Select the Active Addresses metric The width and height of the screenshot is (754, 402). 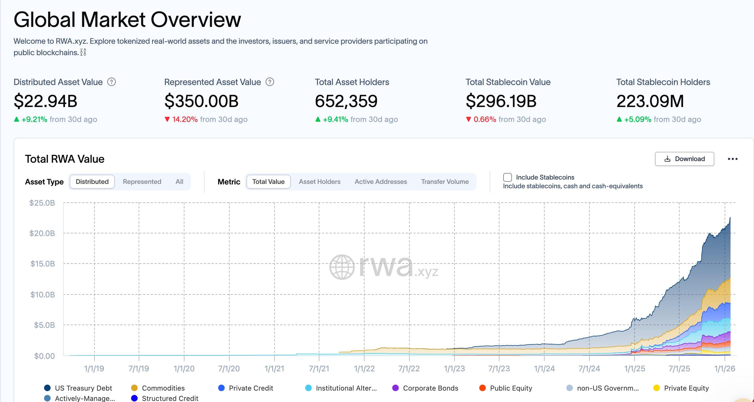click(x=381, y=181)
